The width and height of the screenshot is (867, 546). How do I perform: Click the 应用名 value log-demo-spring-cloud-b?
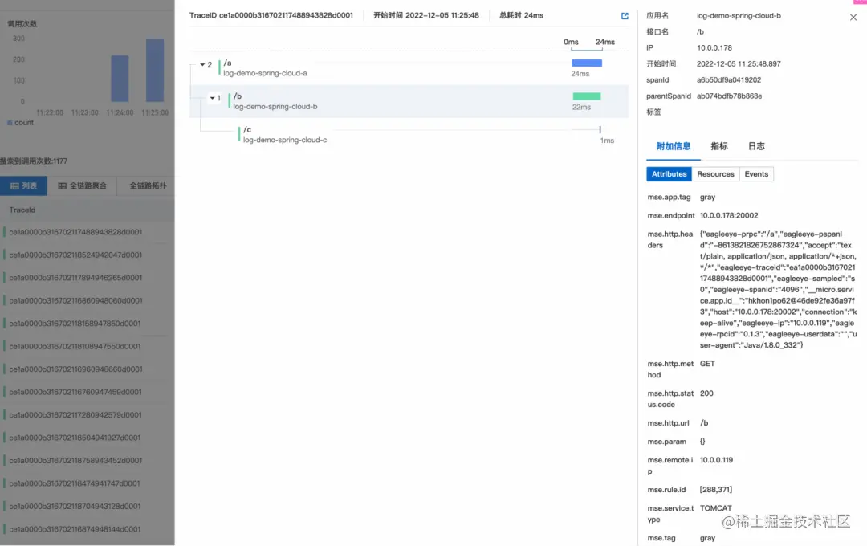click(739, 16)
